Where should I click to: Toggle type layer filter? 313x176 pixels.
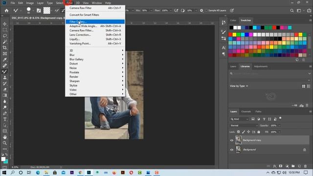264,119
